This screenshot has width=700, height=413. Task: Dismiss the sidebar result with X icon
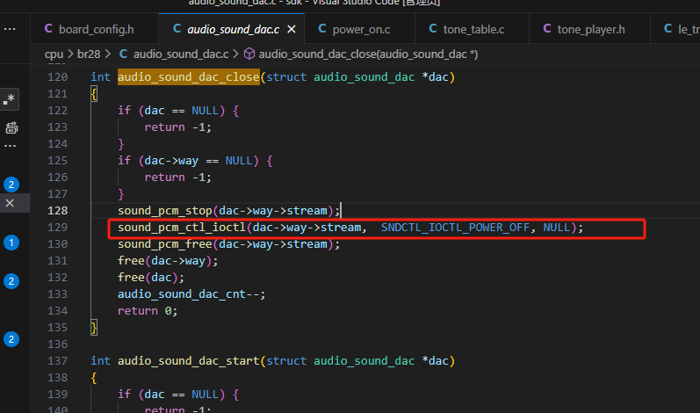(x=10, y=203)
